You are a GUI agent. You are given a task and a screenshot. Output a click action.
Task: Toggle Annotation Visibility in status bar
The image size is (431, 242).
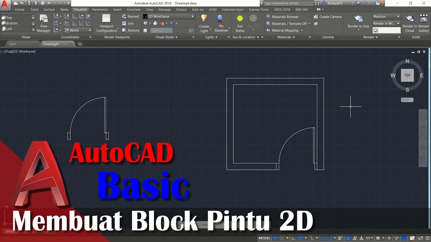click(x=348, y=238)
